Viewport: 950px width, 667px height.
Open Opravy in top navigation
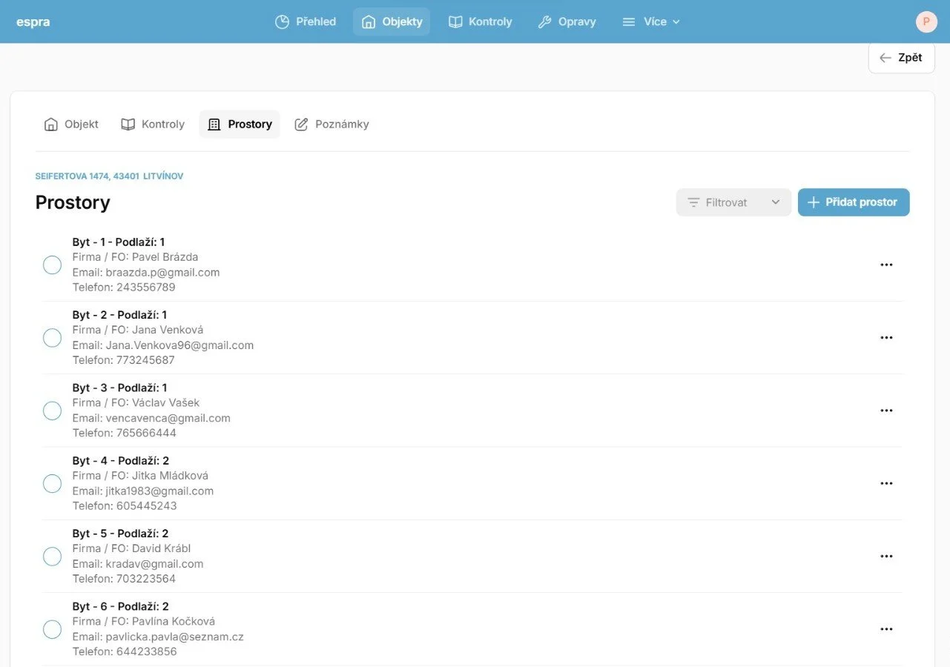567,21
